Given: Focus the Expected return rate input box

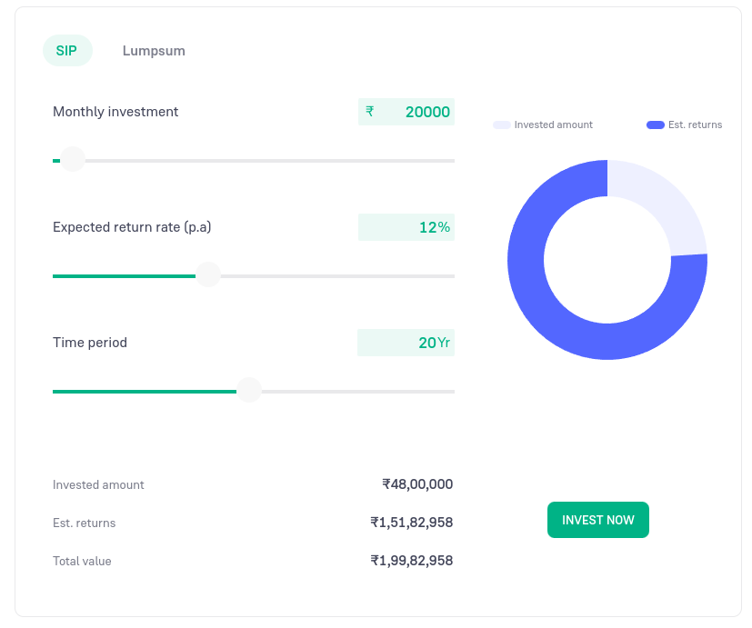Looking at the screenshot, I should click(x=406, y=227).
